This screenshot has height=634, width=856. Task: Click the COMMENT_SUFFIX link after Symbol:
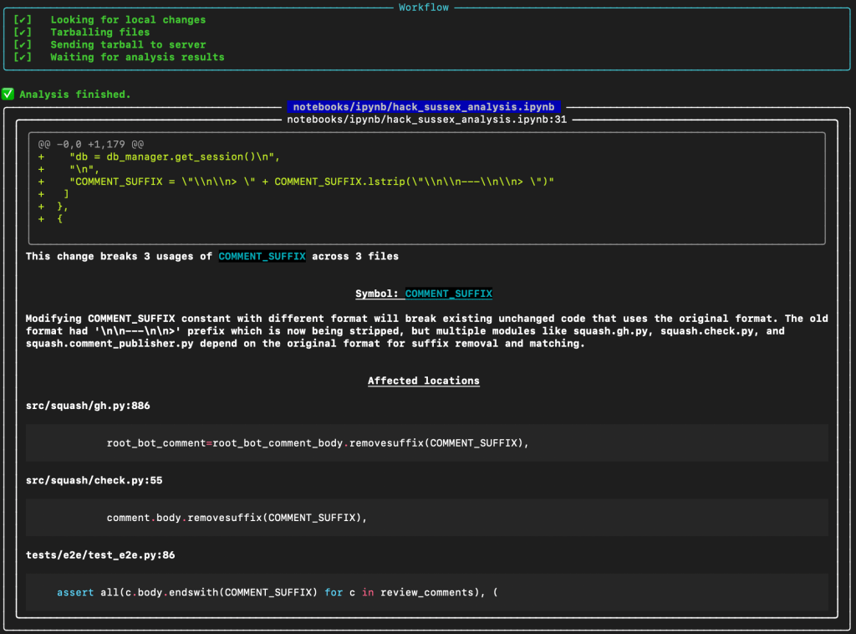(448, 294)
